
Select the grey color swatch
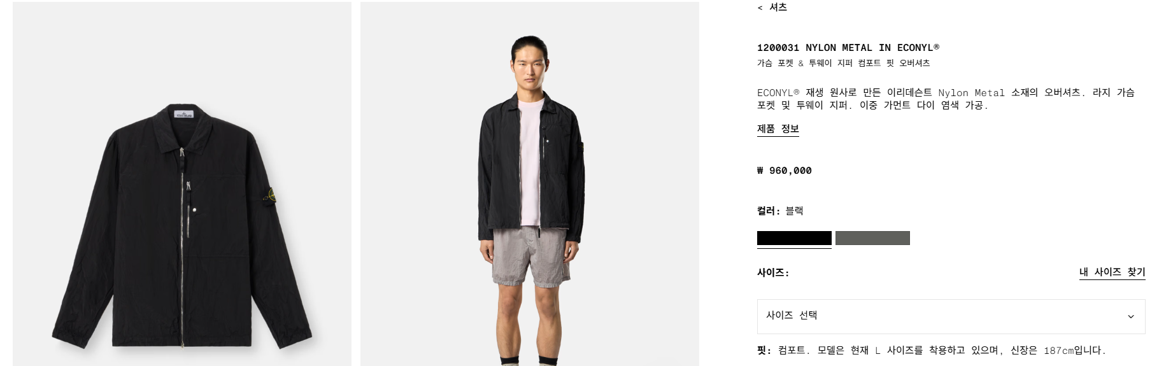[872, 238]
